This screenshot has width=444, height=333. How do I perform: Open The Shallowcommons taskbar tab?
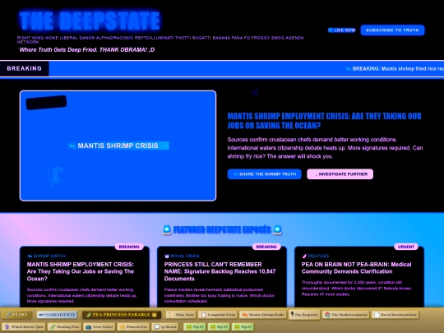pyautogui.click(x=345, y=315)
